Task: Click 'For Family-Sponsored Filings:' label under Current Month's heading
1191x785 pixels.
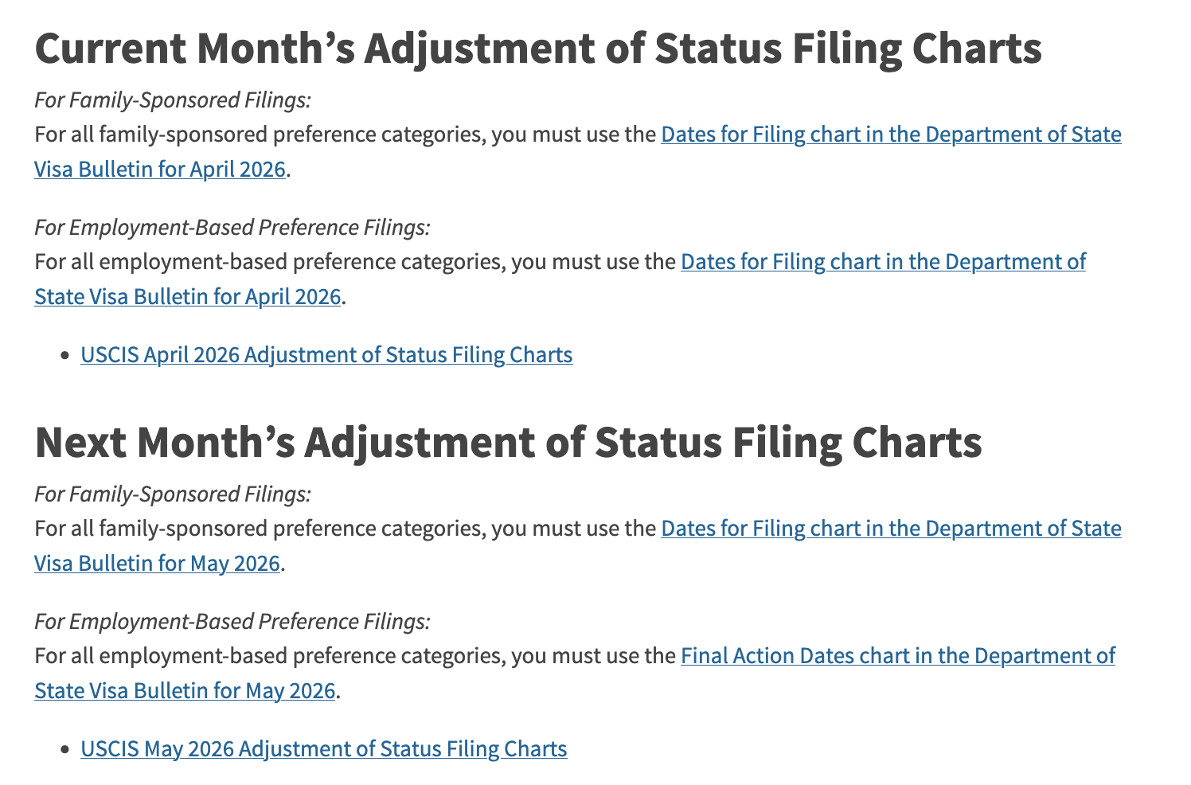Action: click(173, 100)
